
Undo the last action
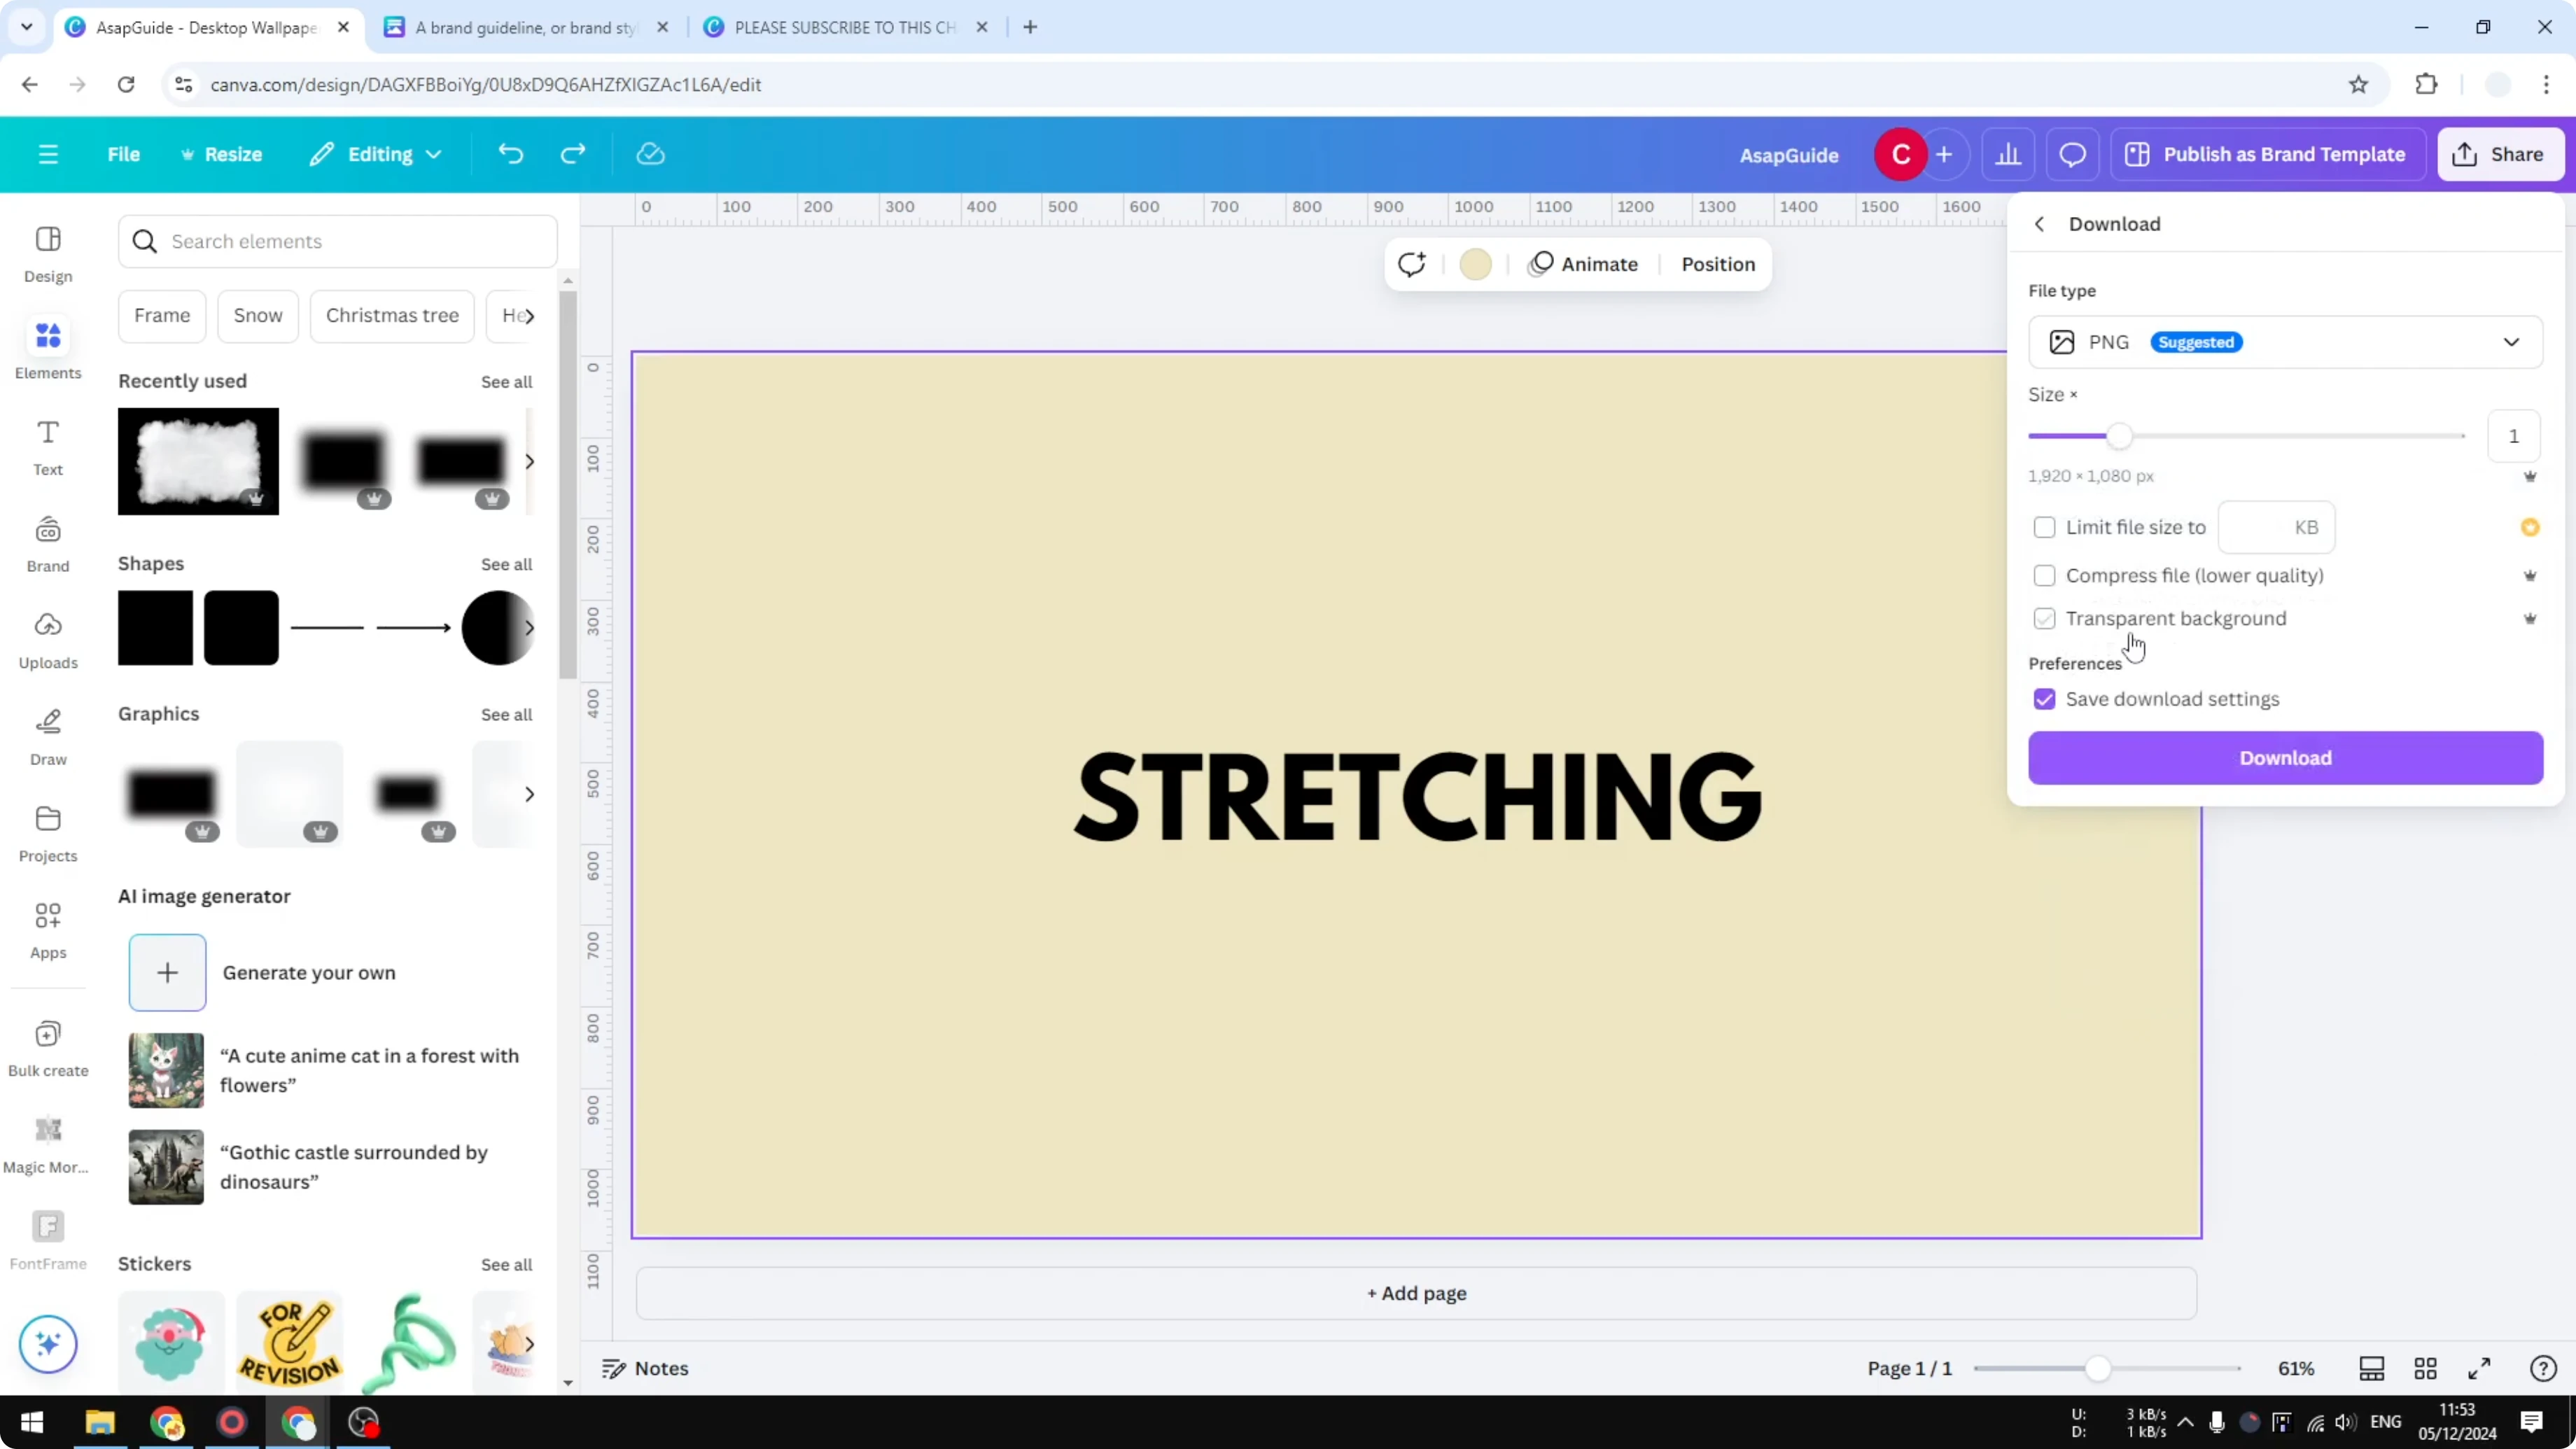pos(511,154)
